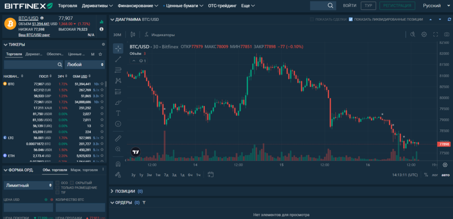Select Обм. торговля tab
This screenshot has height=219, width=453.
[x=55, y=170]
